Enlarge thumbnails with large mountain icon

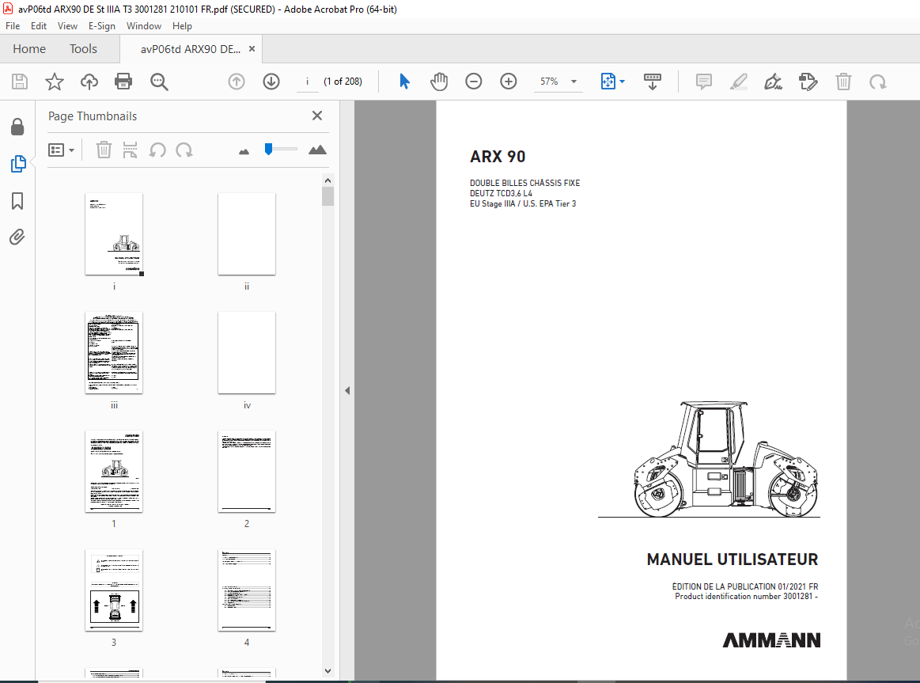tap(317, 150)
